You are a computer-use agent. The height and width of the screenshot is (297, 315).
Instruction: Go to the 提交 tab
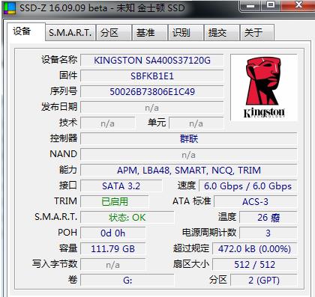point(222,33)
